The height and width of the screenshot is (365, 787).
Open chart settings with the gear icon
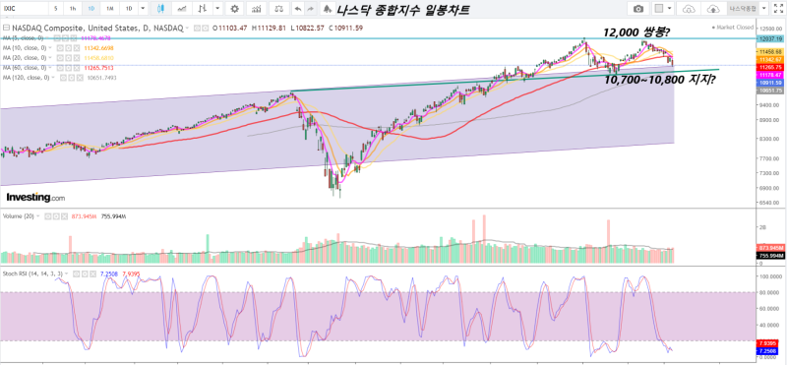[234, 9]
